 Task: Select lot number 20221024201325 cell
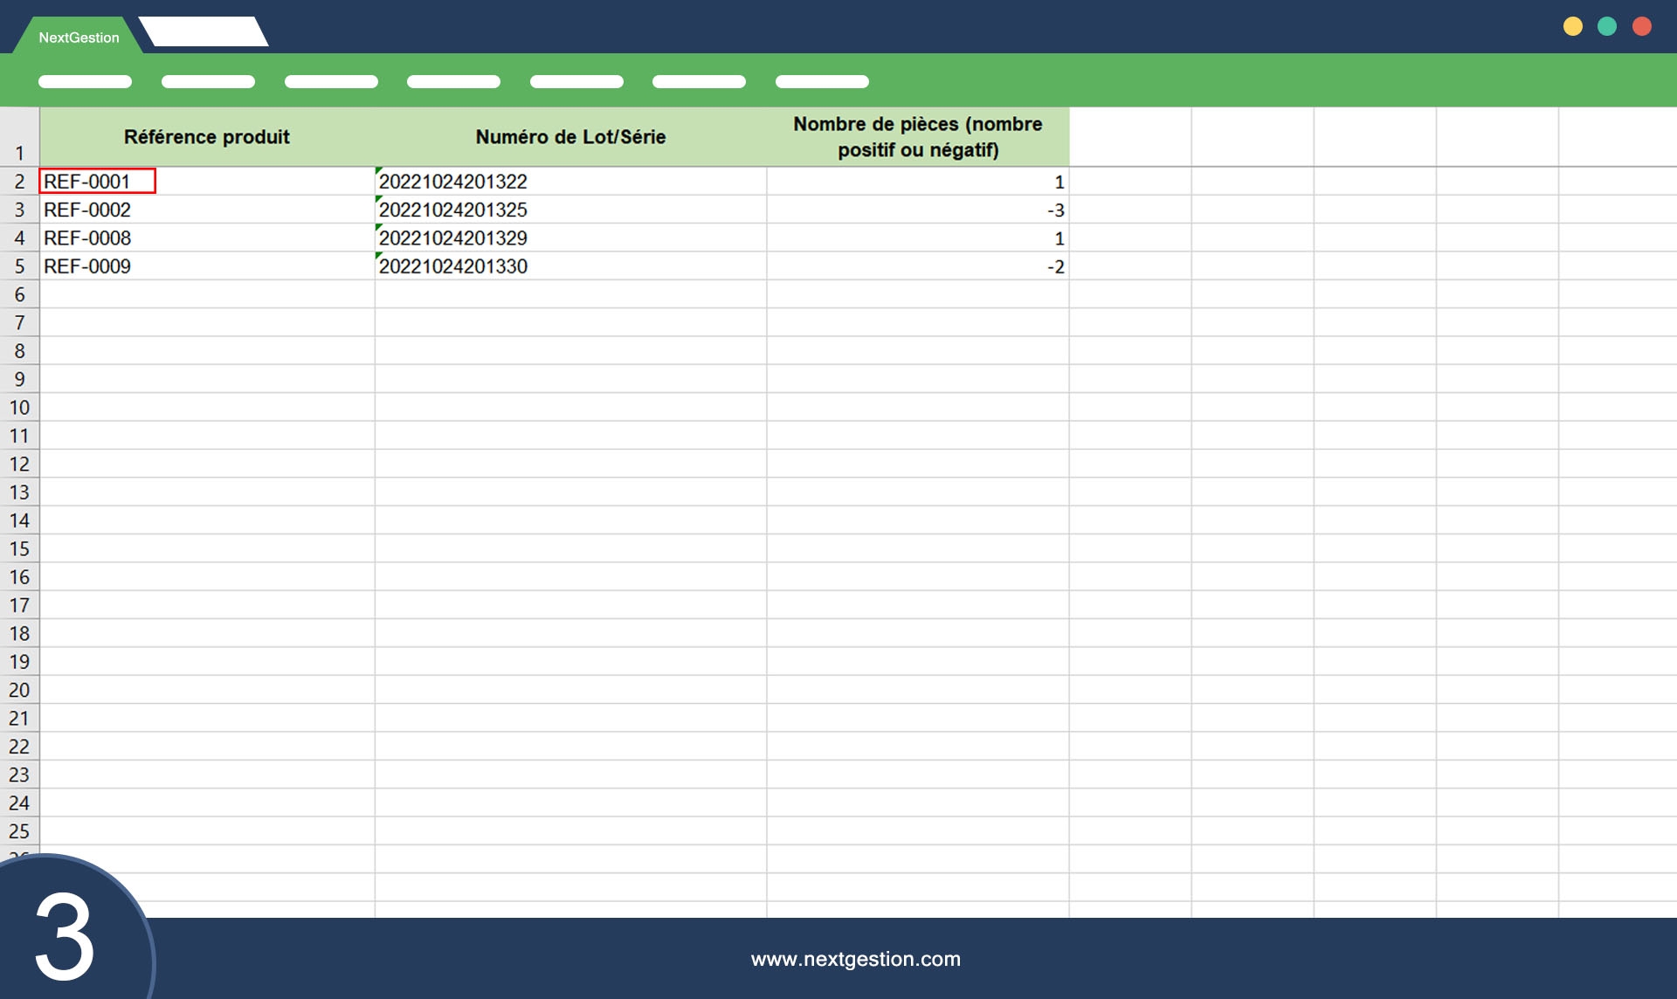[x=569, y=210]
